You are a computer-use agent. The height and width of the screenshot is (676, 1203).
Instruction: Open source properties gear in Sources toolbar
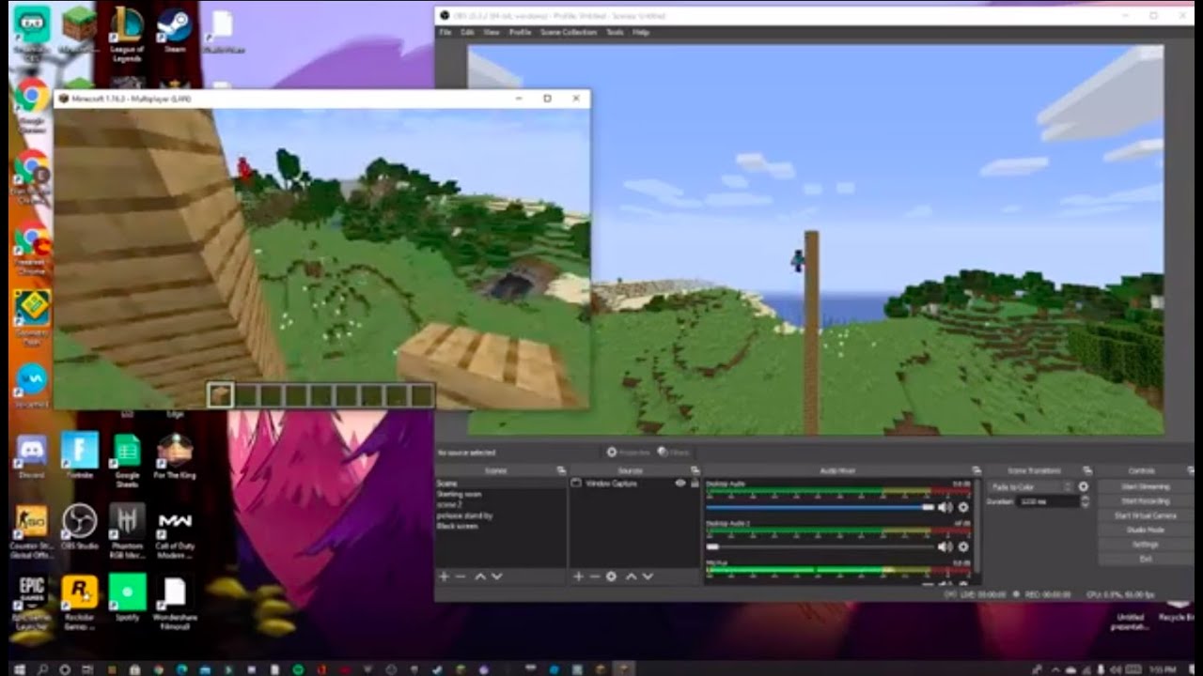pyautogui.click(x=612, y=576)
